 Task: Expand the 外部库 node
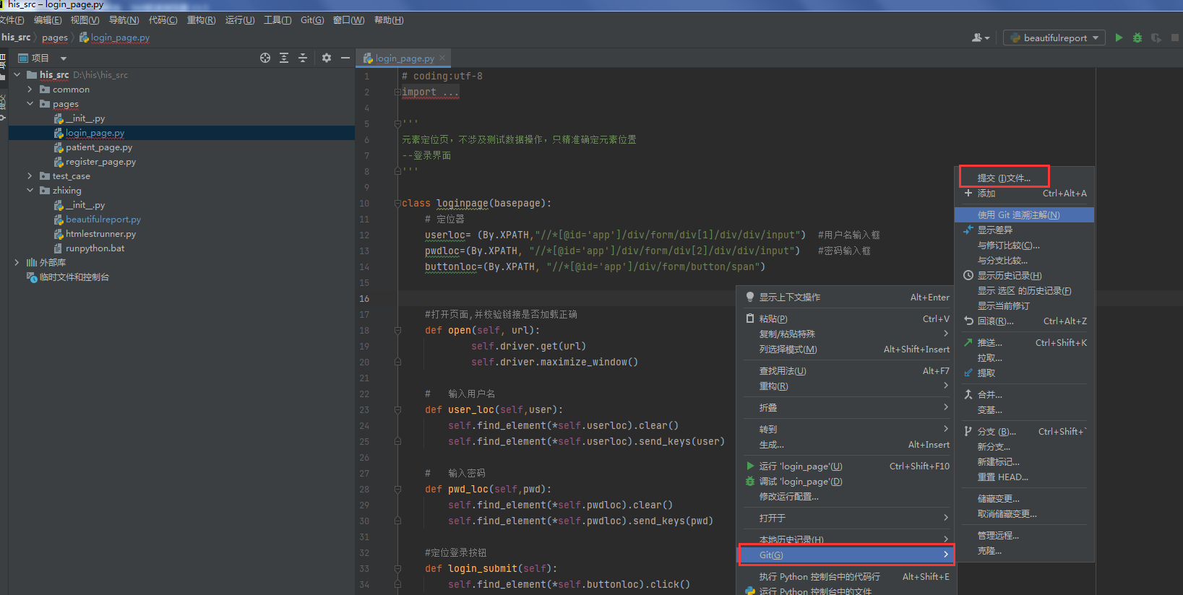click(17, 262)
